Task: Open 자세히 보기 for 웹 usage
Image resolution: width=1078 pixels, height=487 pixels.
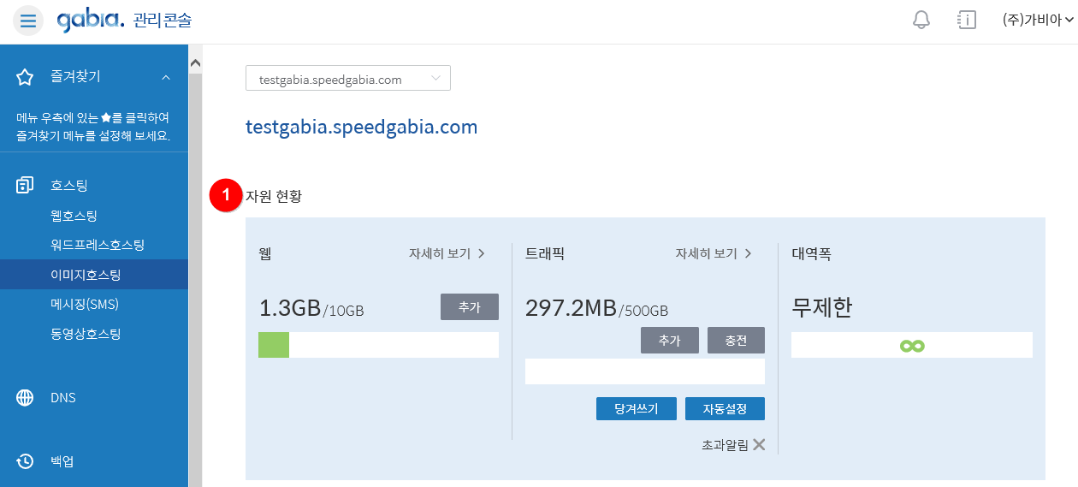Action: [447, 253]
